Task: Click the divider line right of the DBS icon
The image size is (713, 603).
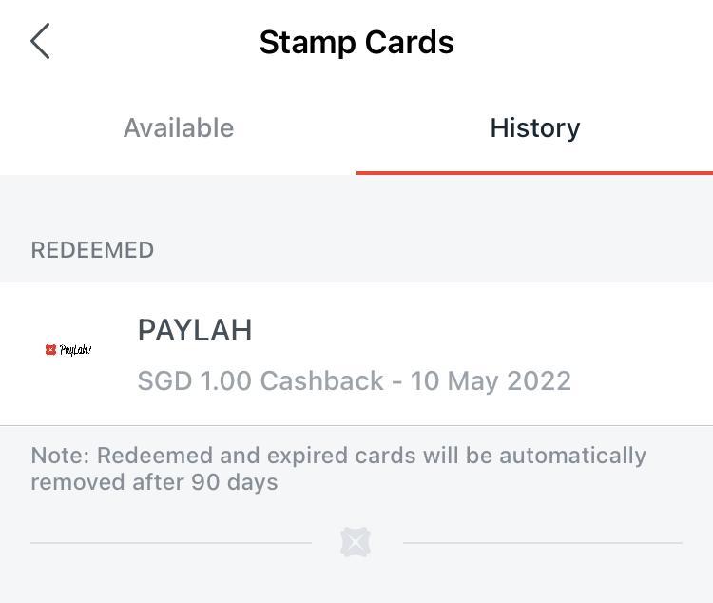Action: point(543,542)
